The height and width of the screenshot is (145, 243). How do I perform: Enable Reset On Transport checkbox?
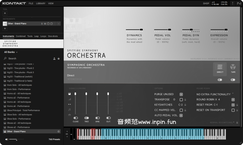click(233, 110)
